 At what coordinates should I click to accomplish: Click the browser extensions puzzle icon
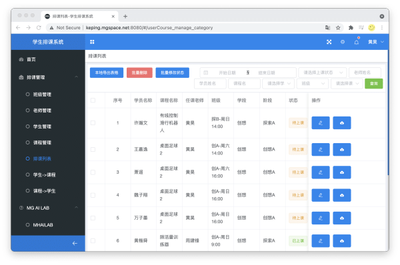pos(351,28)
